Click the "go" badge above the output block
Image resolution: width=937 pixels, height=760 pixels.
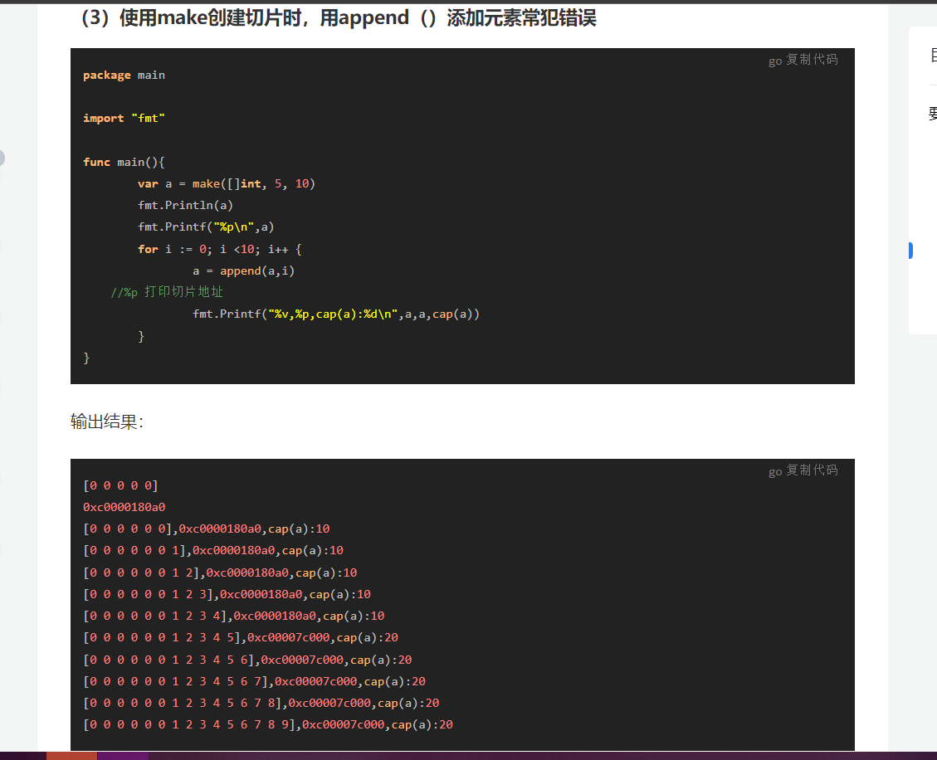pos(774,470)
